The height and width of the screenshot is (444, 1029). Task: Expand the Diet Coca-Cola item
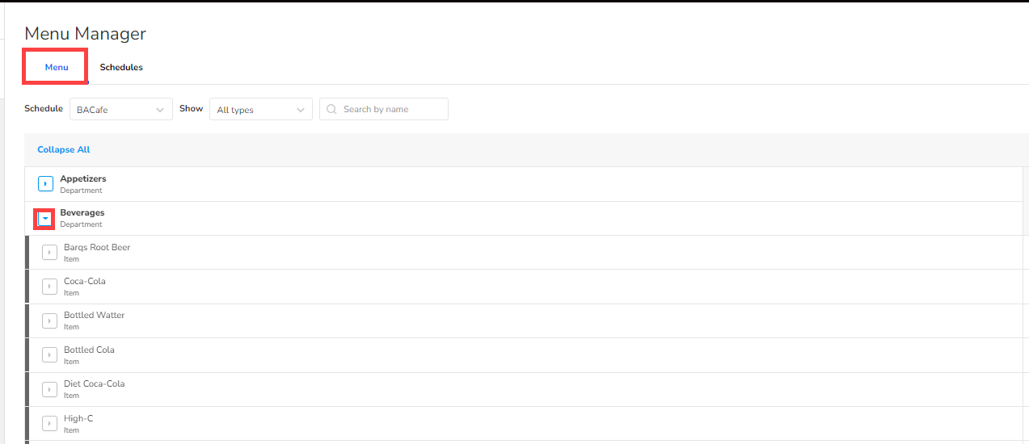coord(49,389)
